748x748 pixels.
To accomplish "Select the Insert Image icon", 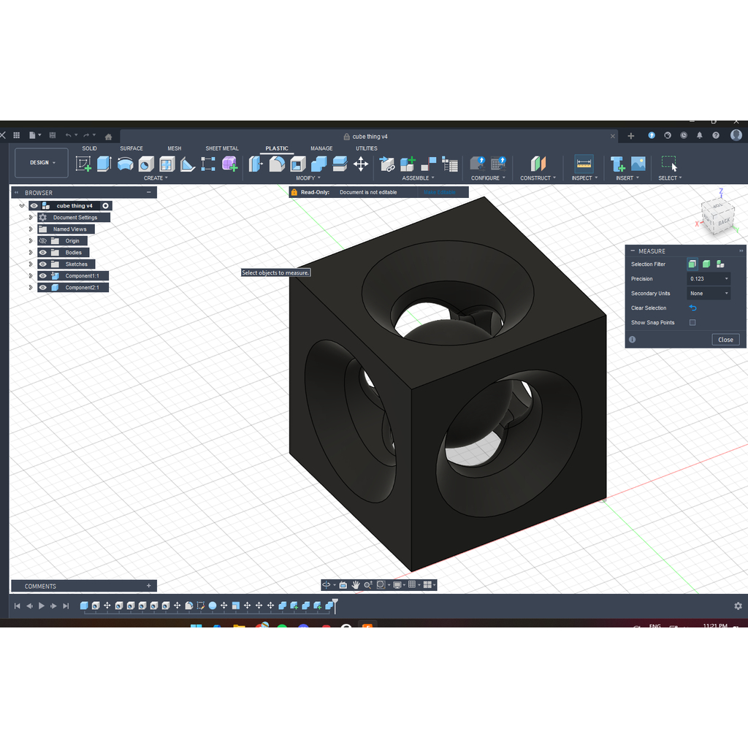I will pos(638,164).
